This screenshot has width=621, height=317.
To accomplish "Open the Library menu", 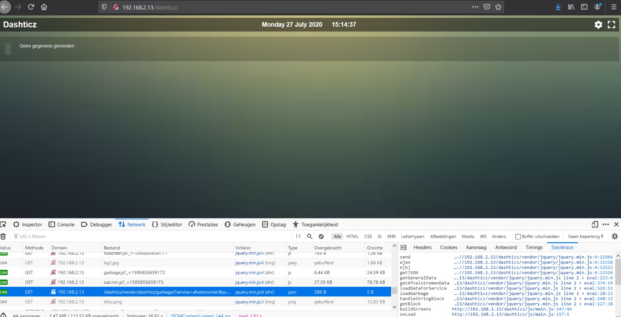I will click(x=571, y=7).
